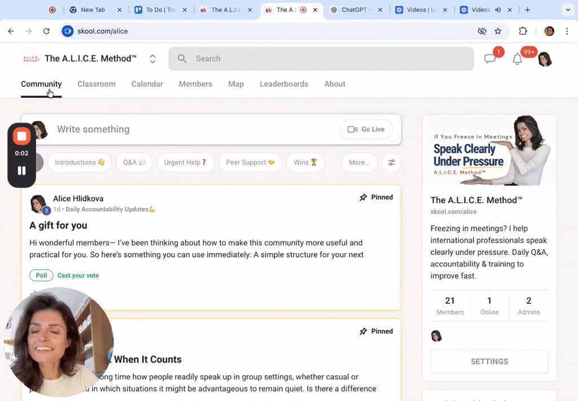Viewport: 578px width, 401px height.
Task: Click the A.L.I.C.E. Method group logo
Action: click(x=32, y=59)
